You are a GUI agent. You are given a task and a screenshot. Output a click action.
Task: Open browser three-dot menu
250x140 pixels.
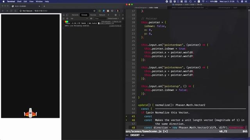click(122, 11)
